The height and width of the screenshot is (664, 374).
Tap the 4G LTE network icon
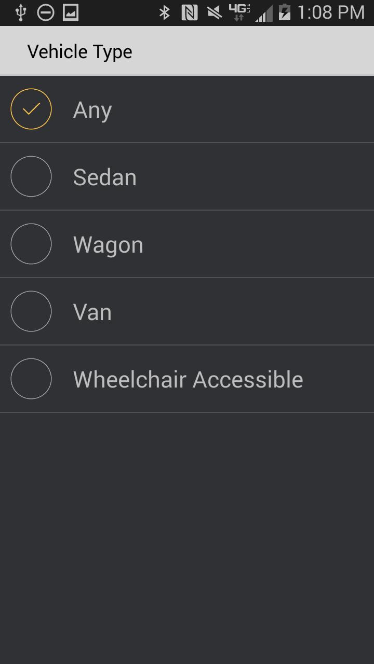(239, 12)
